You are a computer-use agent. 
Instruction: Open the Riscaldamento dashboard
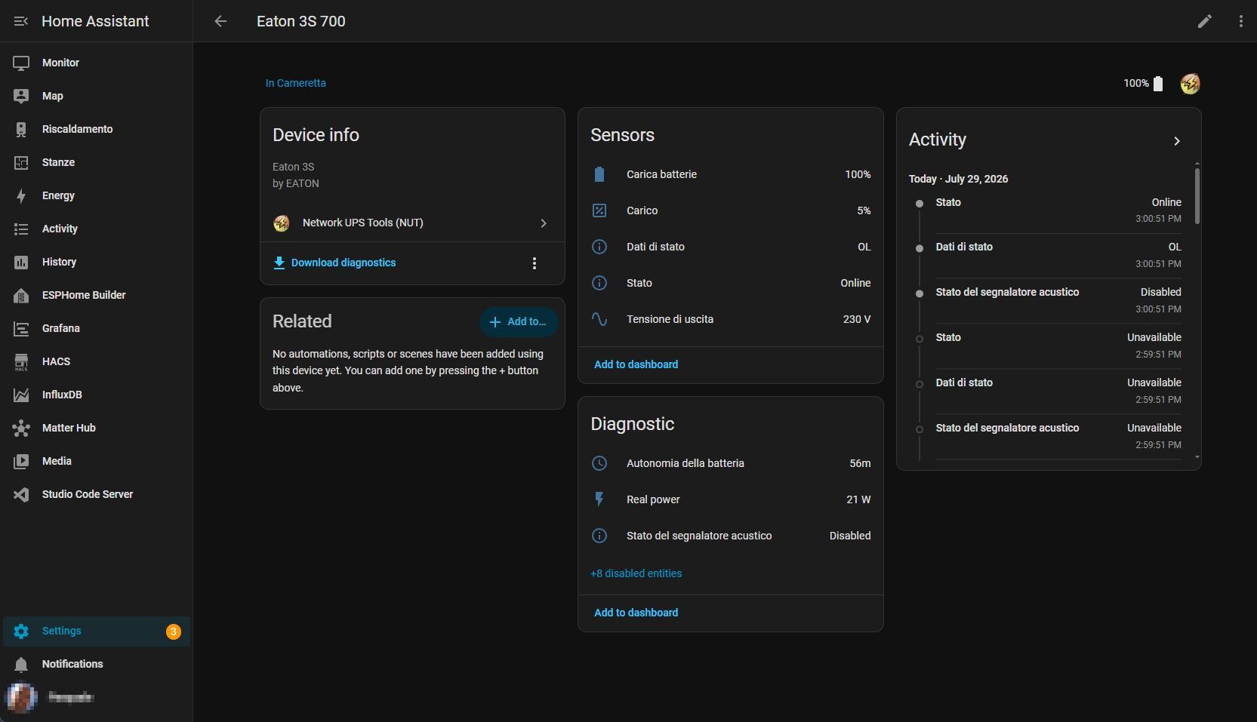point(97,129)
